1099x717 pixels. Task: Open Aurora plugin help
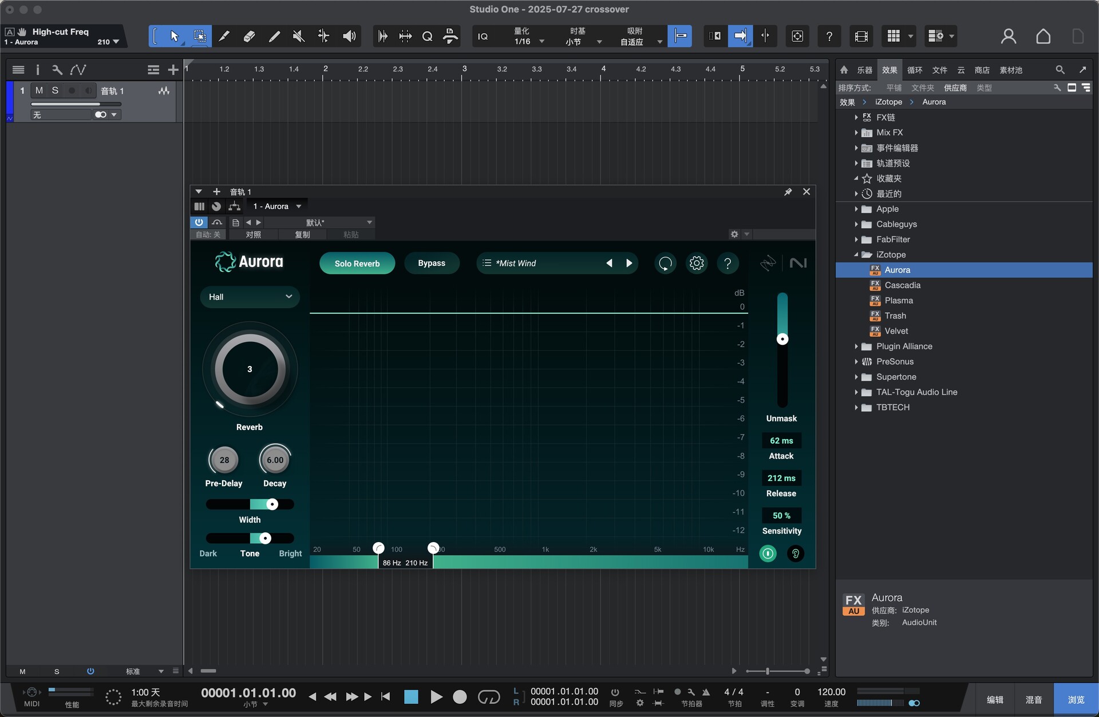click(x=728, y=263)
